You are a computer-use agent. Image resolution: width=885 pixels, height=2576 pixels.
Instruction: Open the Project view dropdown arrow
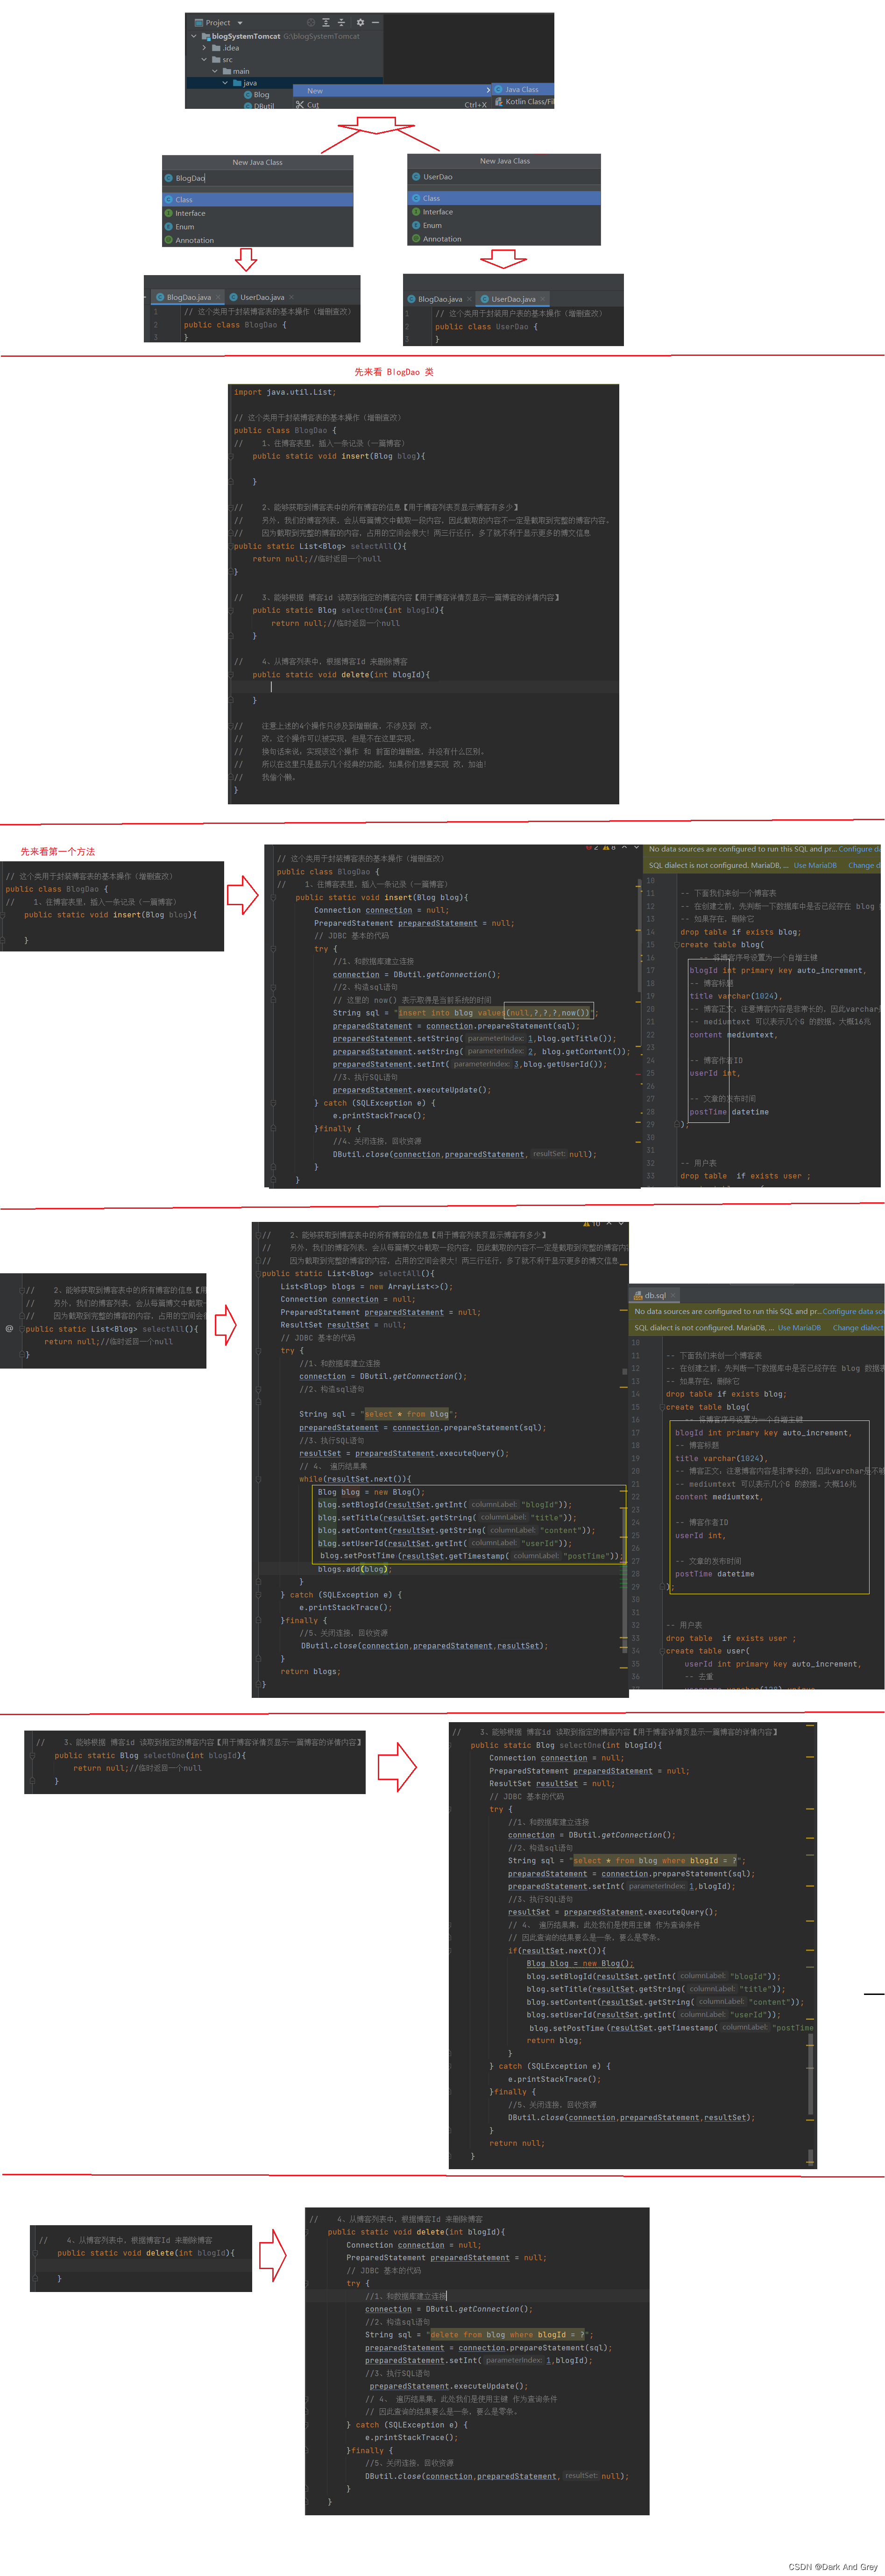[240, 23]
